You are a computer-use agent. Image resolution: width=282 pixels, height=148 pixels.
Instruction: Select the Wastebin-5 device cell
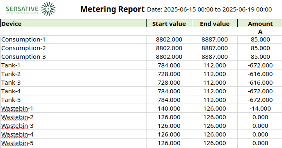[x=73, y=143]
